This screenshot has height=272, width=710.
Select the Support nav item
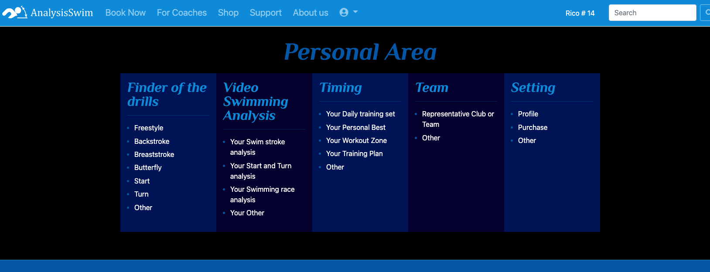coord(266,13)
